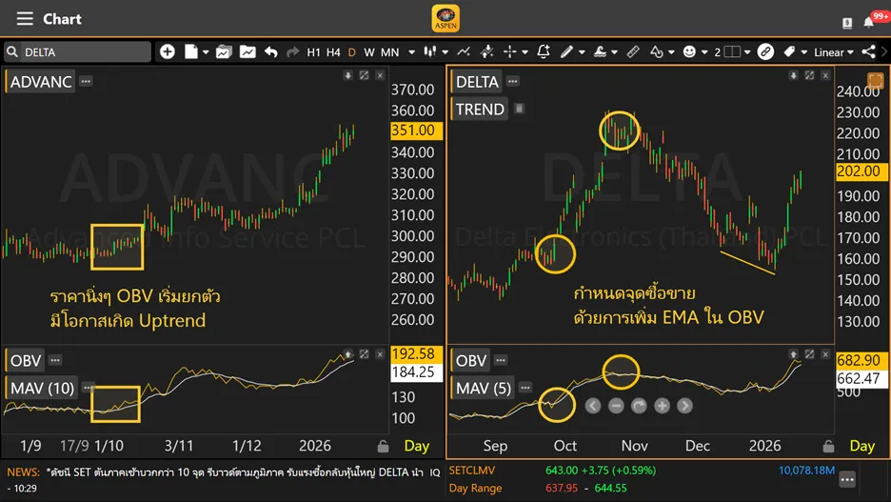Click the zoom out minus button on OBV panel
The height and width of the screenshot is (502, 891).
[616, 406]
